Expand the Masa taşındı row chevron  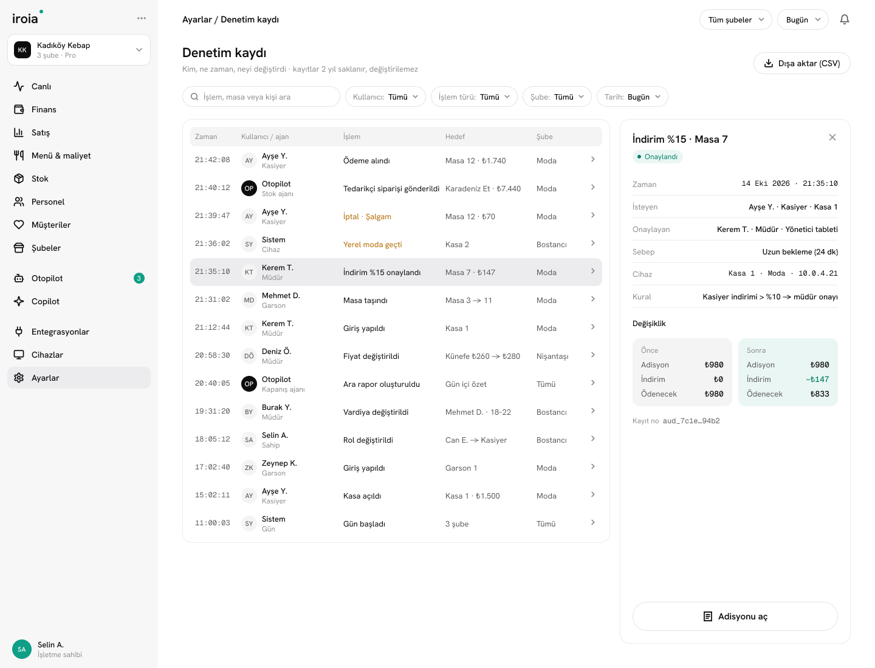click(593, 299)
